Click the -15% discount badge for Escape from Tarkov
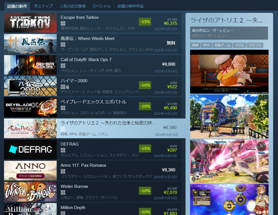This screenshot has height=215, width=278. pyautogui.click(x=145, y=22)
